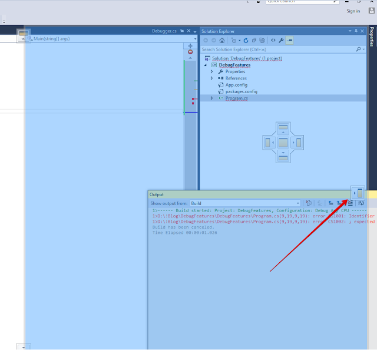Screen dimensions: 377x350
Task: Click the magnifier icon in Solution Explorer search
Action: click(x=358, y=49)
